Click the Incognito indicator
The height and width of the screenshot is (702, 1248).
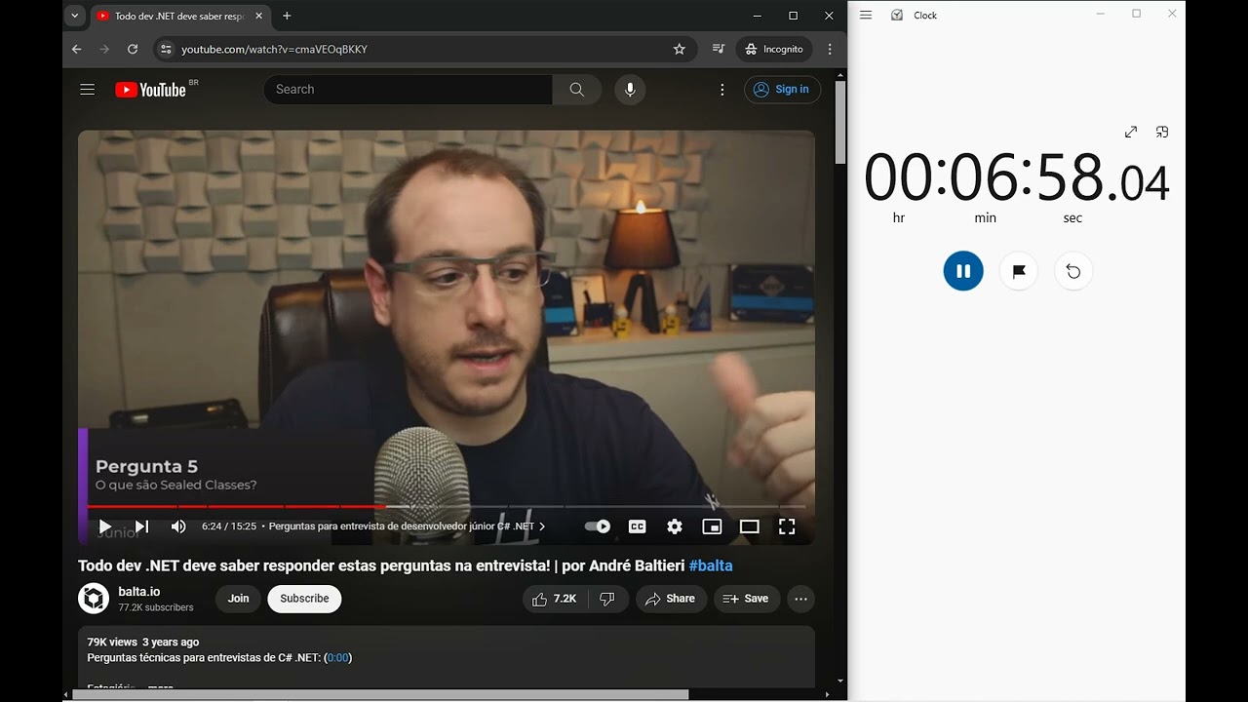(x=775, y=49)
